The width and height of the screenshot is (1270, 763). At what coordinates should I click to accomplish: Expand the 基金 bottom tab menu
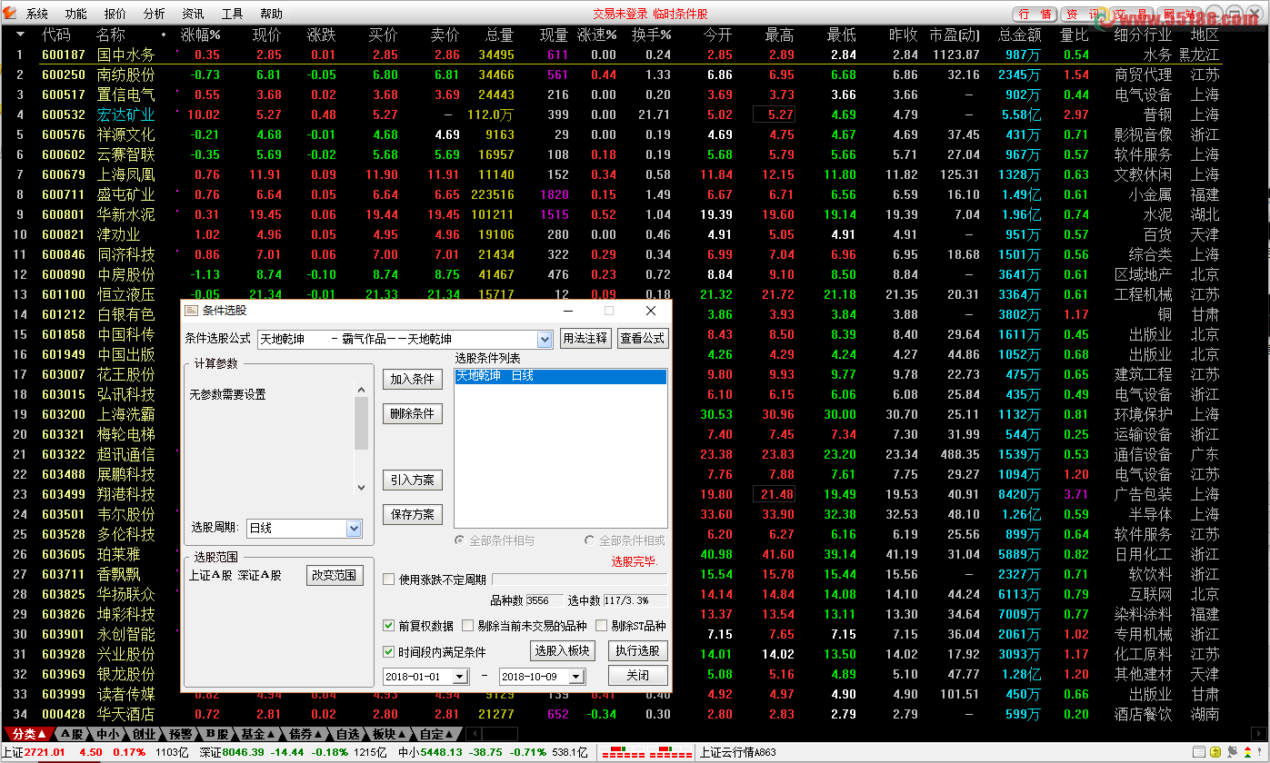point(271,734)
